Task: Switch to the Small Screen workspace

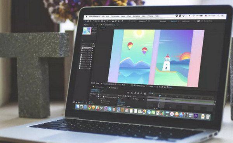Action: [x=186, y=21]
